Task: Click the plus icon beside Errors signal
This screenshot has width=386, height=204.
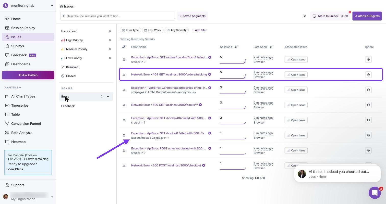Action: pyautogui.click(x=108, y=96)
